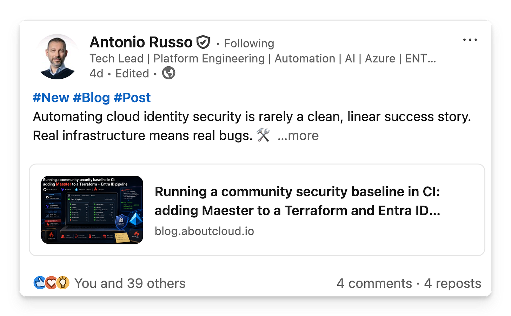Open the #Blog hashtag
The height and width of the screenshot is (316, 511).
click(92, 98)
